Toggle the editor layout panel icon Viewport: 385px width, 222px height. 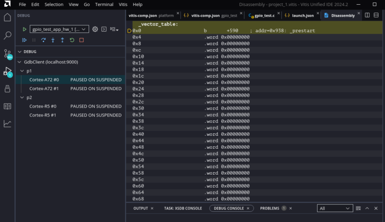pos(376,15)
